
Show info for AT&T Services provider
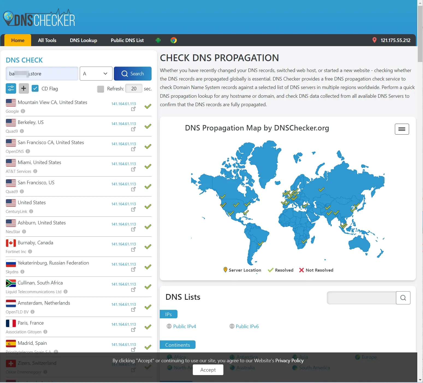[35, 171]
